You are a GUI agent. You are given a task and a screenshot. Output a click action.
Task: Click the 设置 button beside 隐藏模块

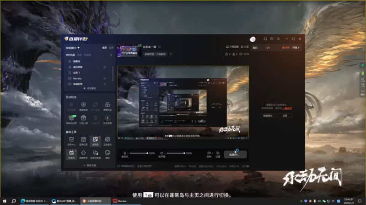(285, 116)
